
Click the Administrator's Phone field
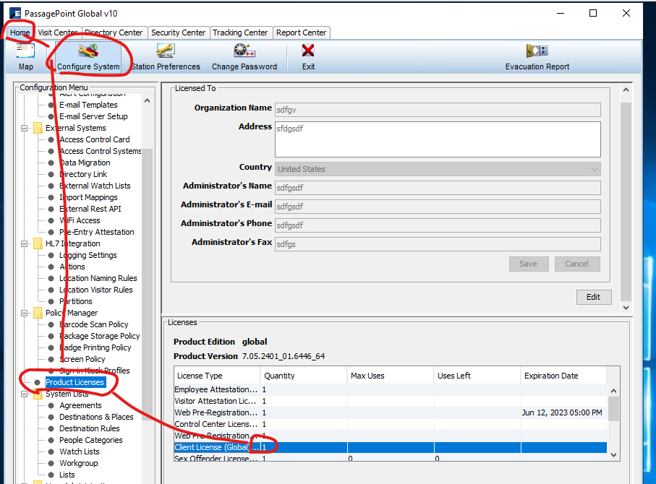[438, 225]
